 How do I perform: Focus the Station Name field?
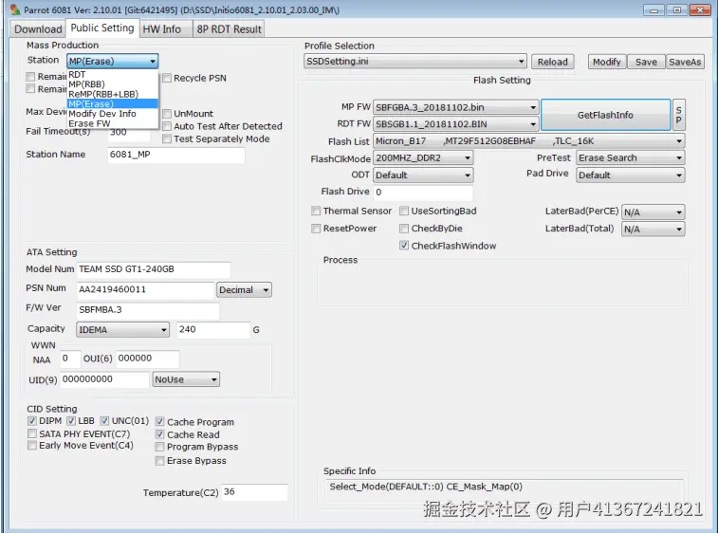175,155
